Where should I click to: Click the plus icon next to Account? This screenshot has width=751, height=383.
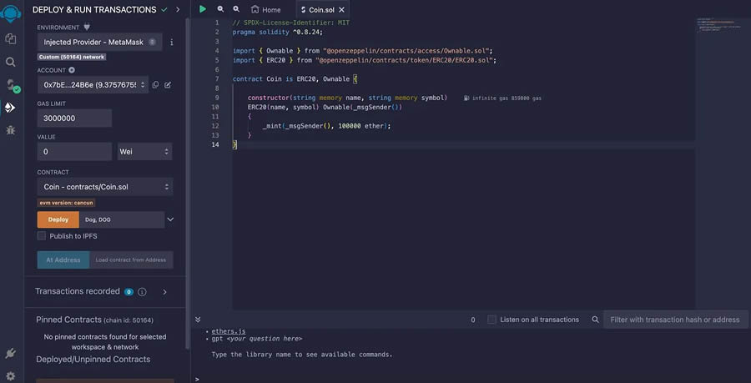(x=72, y=70)
